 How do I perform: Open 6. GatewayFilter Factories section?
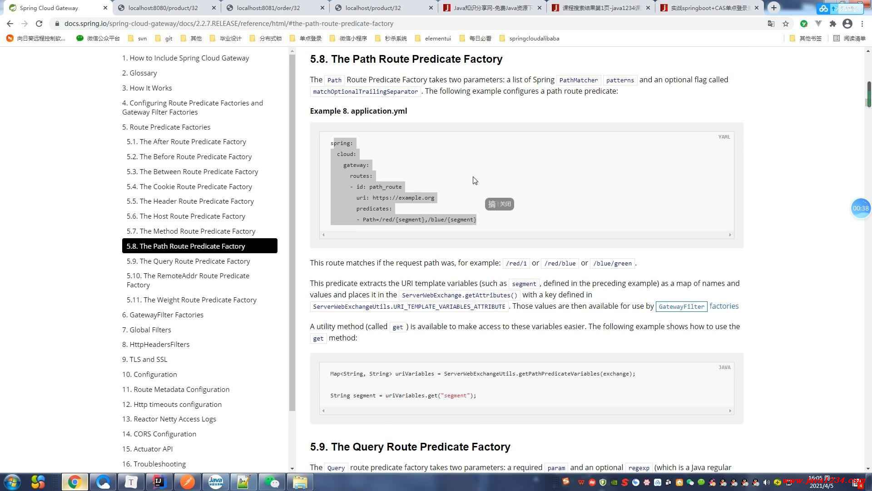click(x=163, y=315)
